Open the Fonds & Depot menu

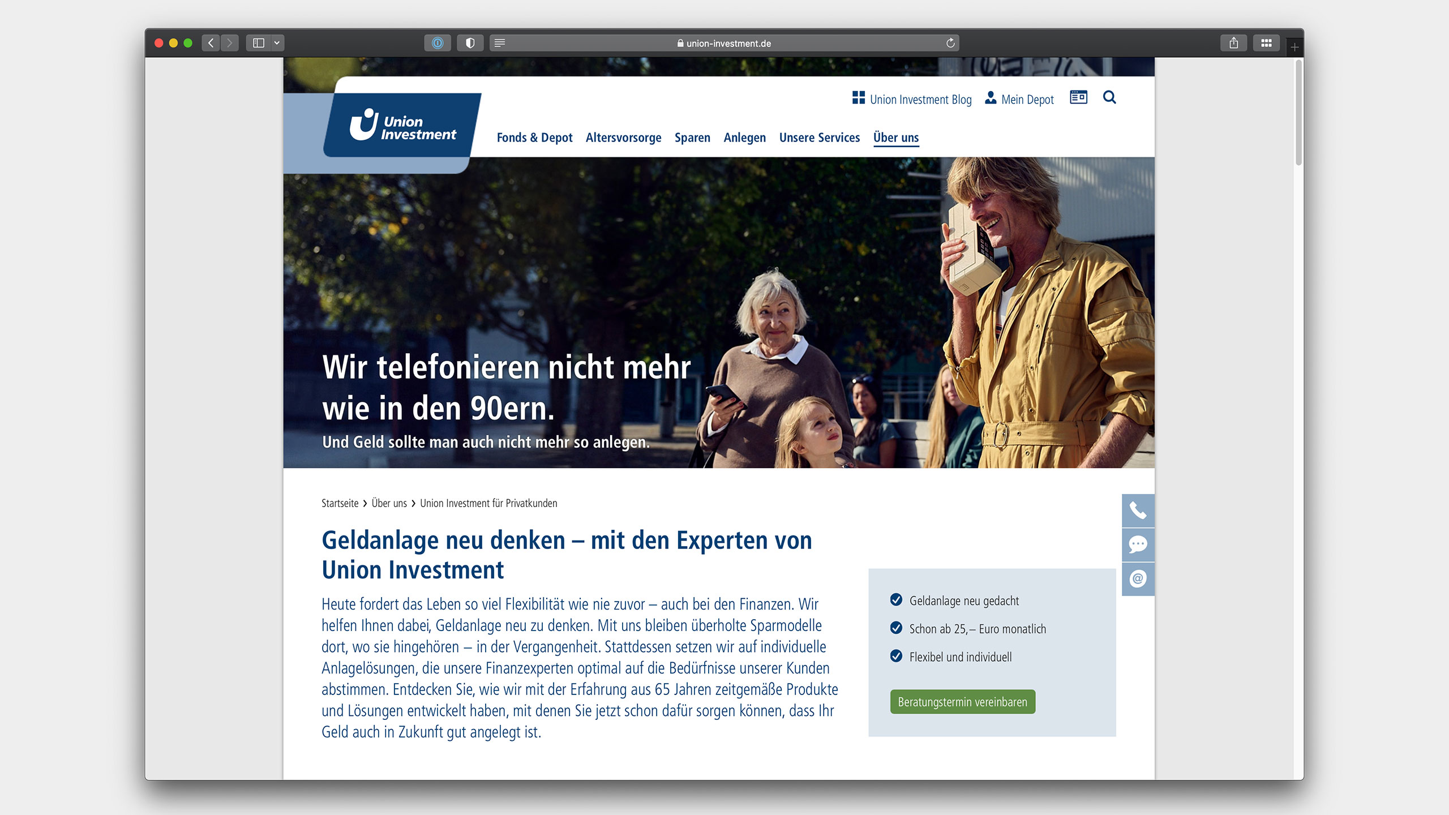pyautogui.click(x=534, y=138)
